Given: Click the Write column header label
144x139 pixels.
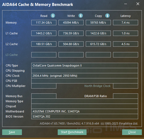Looking at the screenshot, I should [x=71, y=16].
